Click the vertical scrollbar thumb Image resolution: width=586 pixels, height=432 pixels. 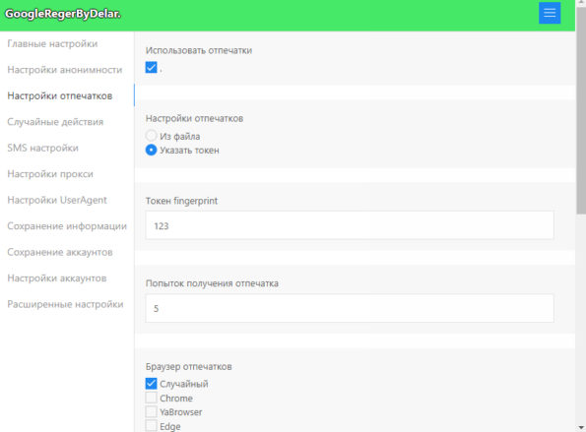pos(581,110)
